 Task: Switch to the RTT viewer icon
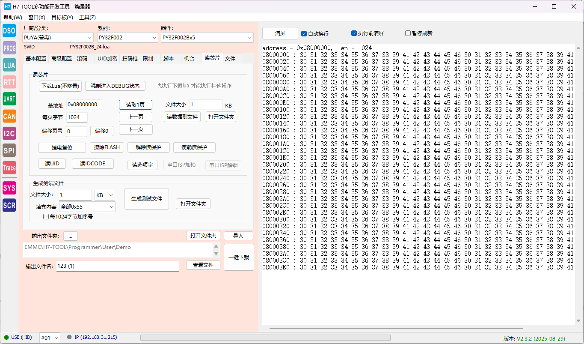click(x=9, y=82)
